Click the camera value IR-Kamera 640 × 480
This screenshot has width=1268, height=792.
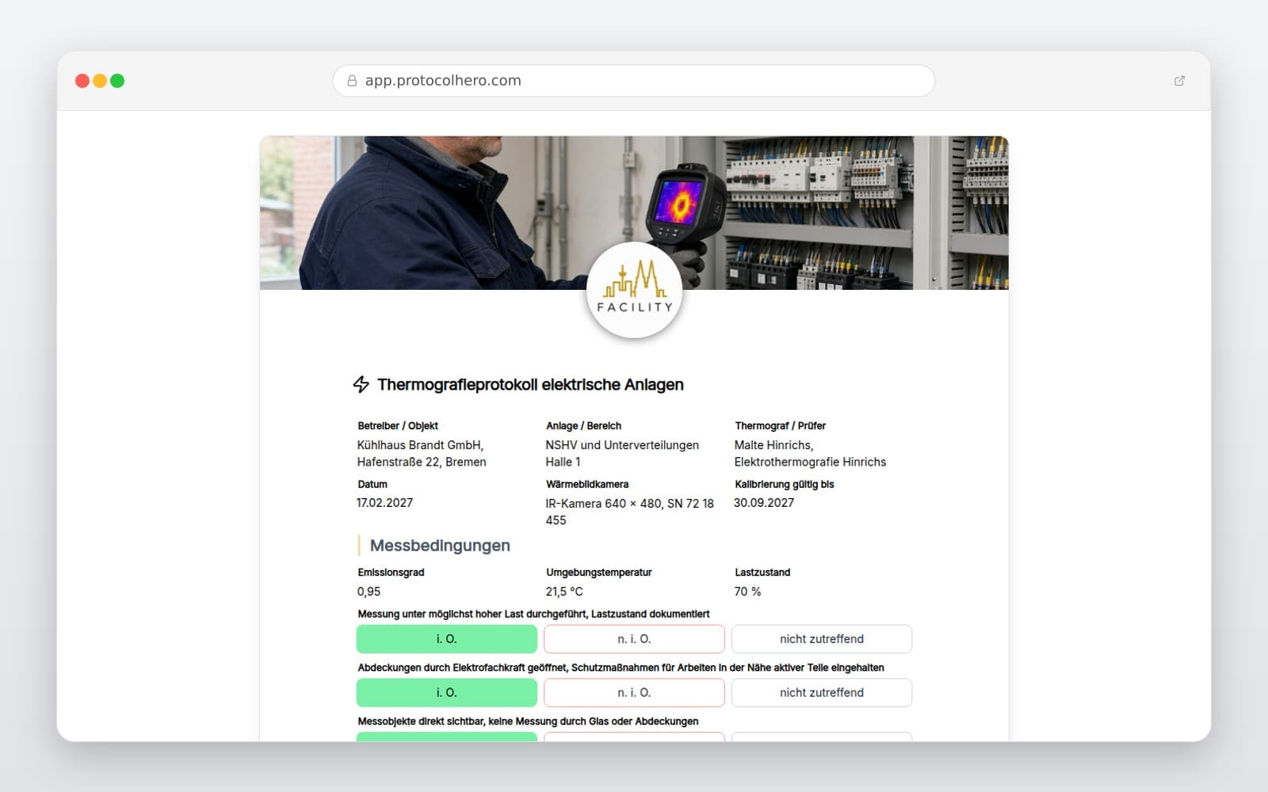tap(629, 512)
